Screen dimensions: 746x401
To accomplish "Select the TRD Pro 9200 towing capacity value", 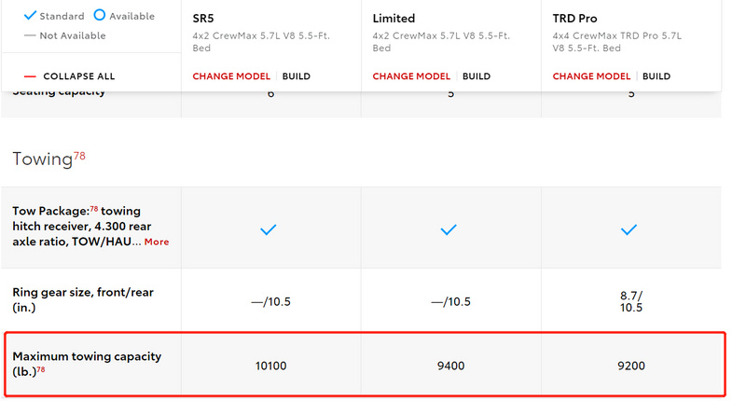I will click(x=631, y=366).
